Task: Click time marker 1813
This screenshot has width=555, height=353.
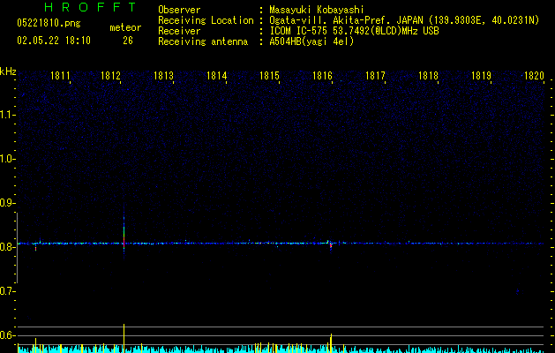Action: [x=163, y=76]
